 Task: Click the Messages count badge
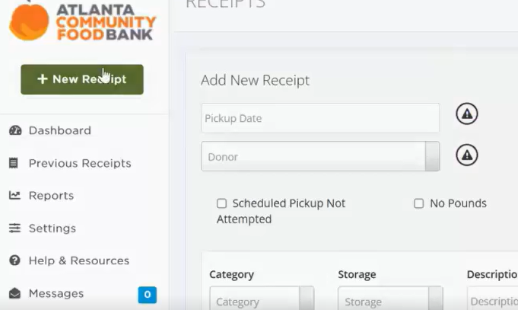(147, 294)
